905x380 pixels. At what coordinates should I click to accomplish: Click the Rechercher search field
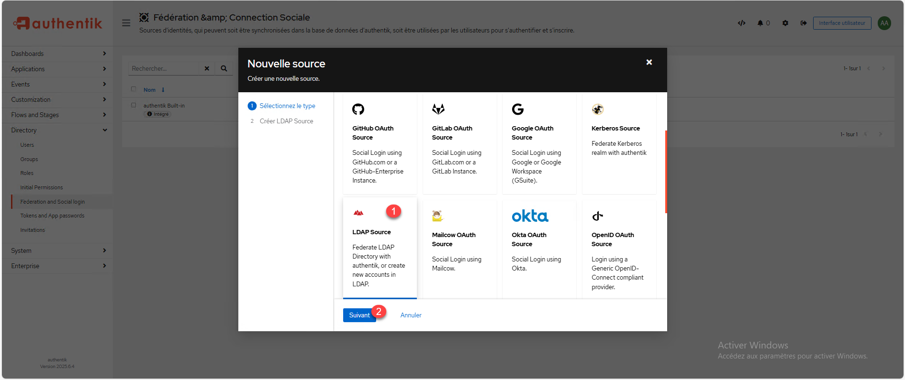pos(164,69)
